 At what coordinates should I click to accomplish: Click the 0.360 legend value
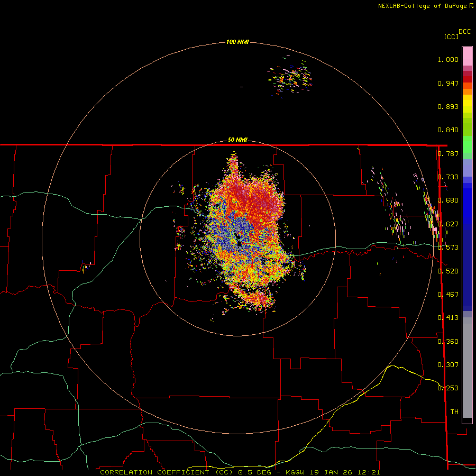[x=448, y=341]
